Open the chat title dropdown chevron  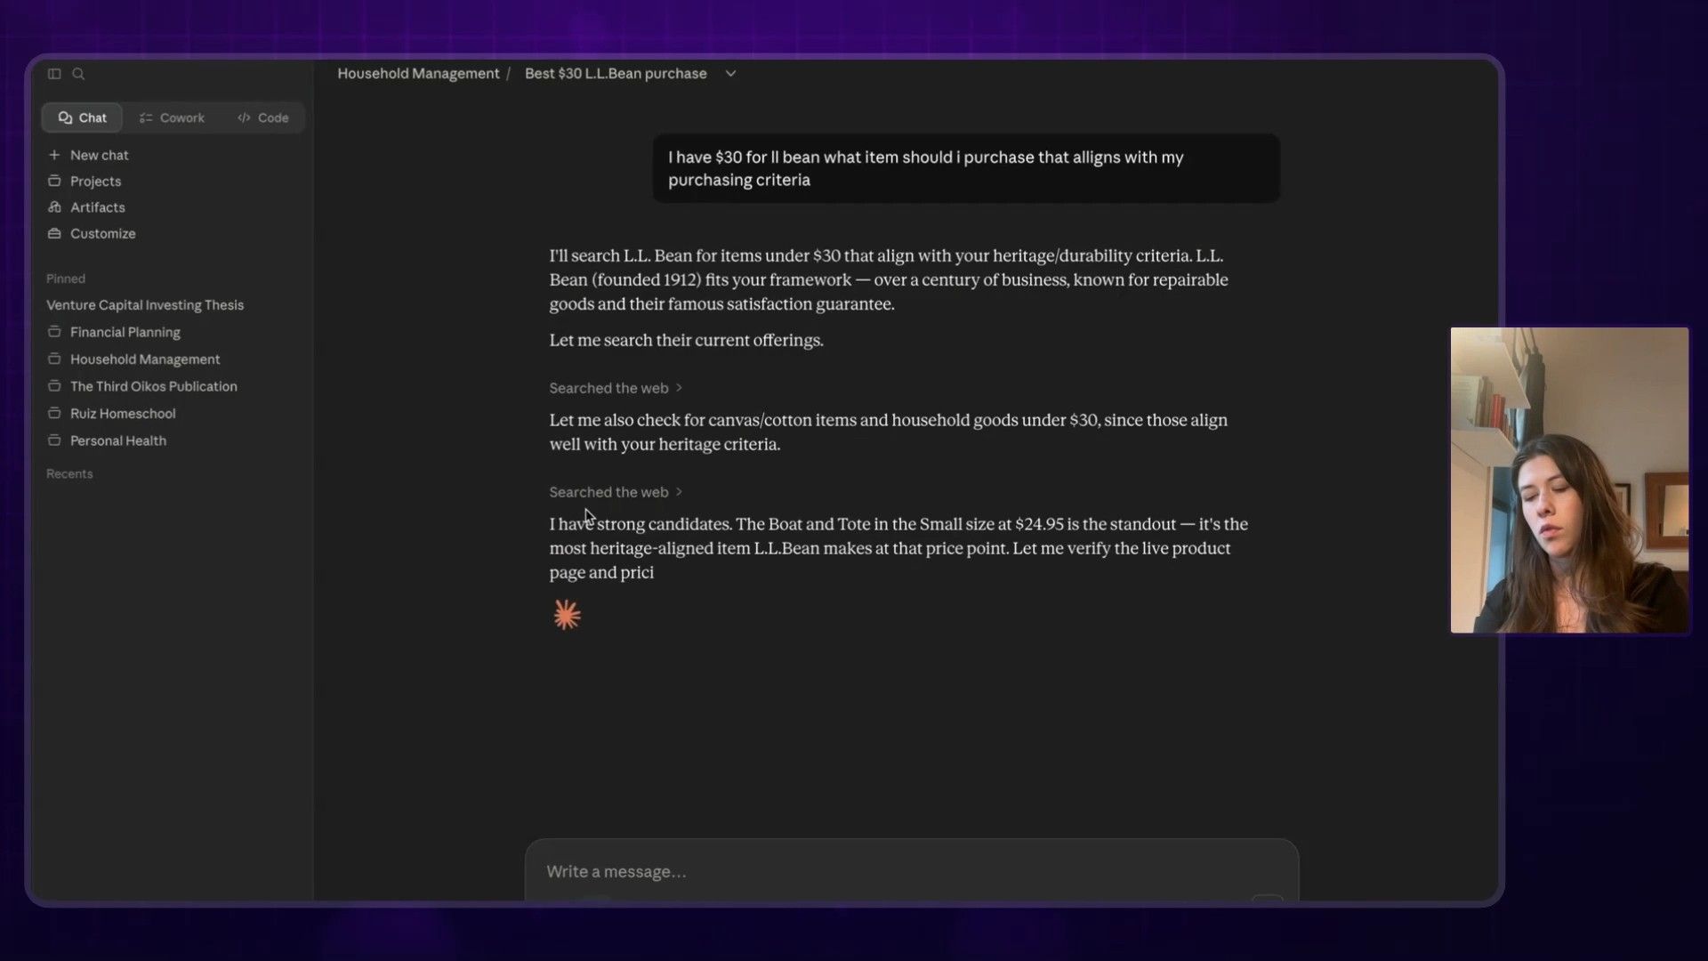pos(730,74)
